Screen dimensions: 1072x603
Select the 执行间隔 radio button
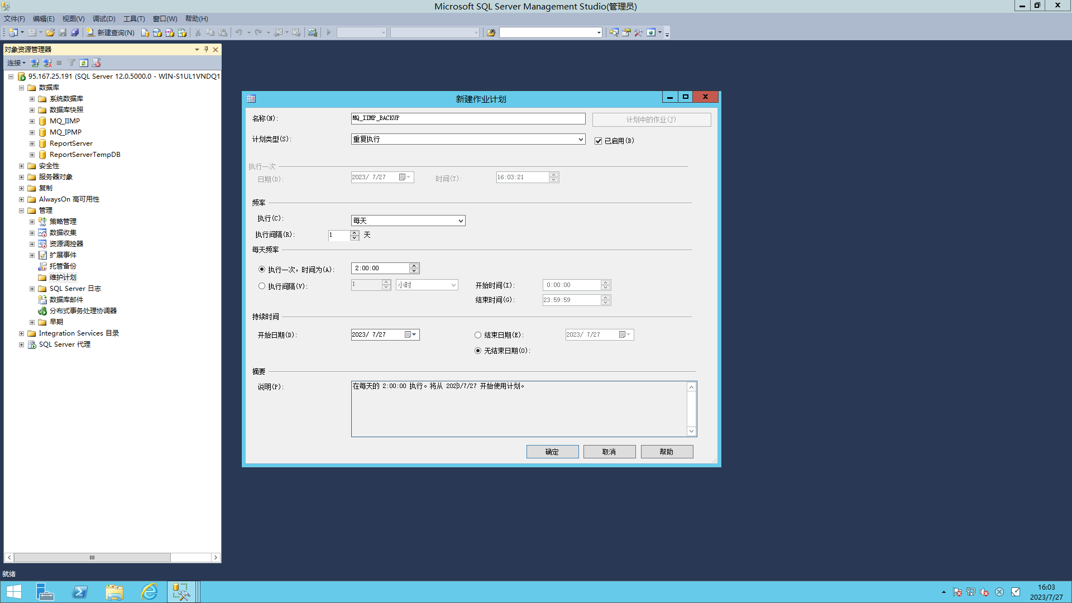(x=261, y=286)
